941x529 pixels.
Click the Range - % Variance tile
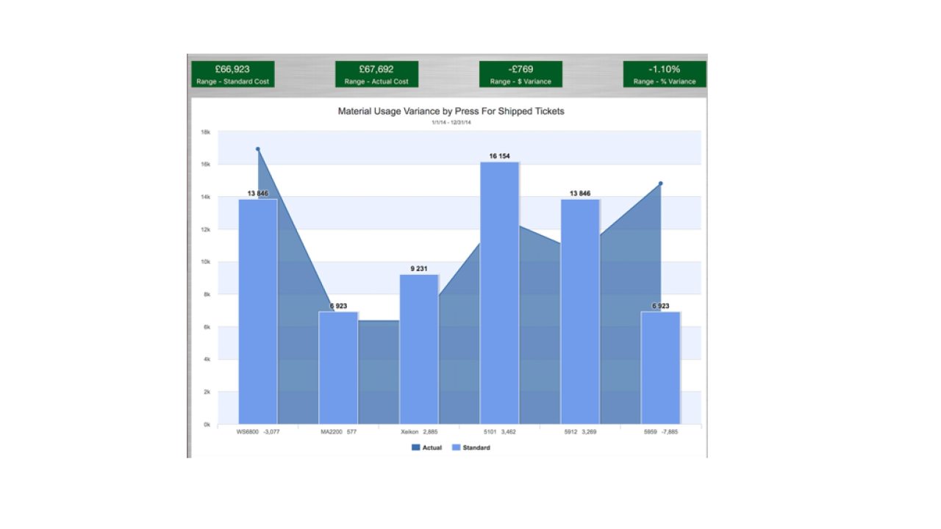(x=665, y=74)
